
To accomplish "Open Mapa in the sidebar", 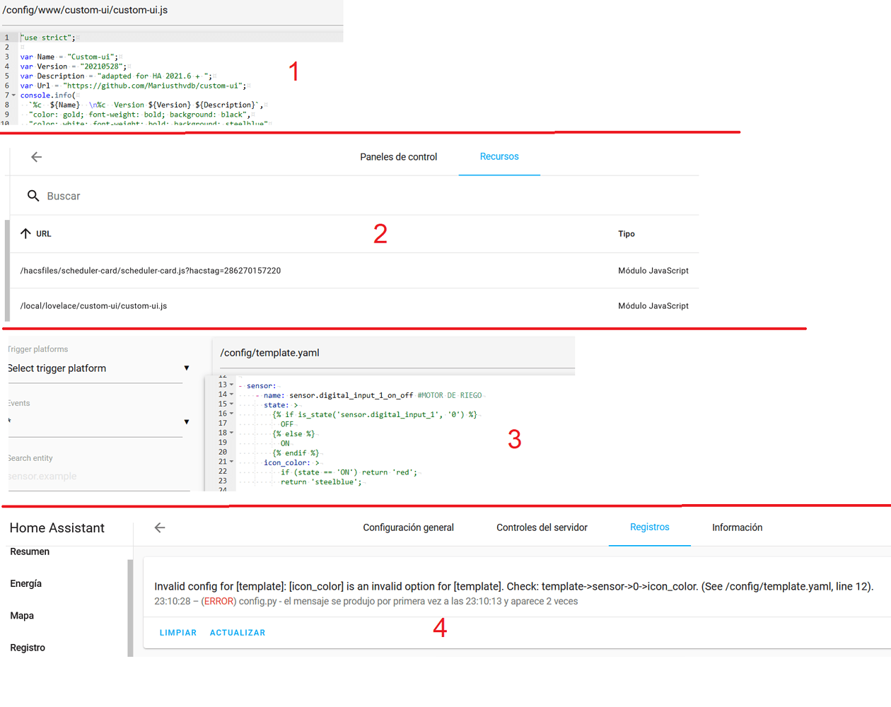I will [22, 616].
